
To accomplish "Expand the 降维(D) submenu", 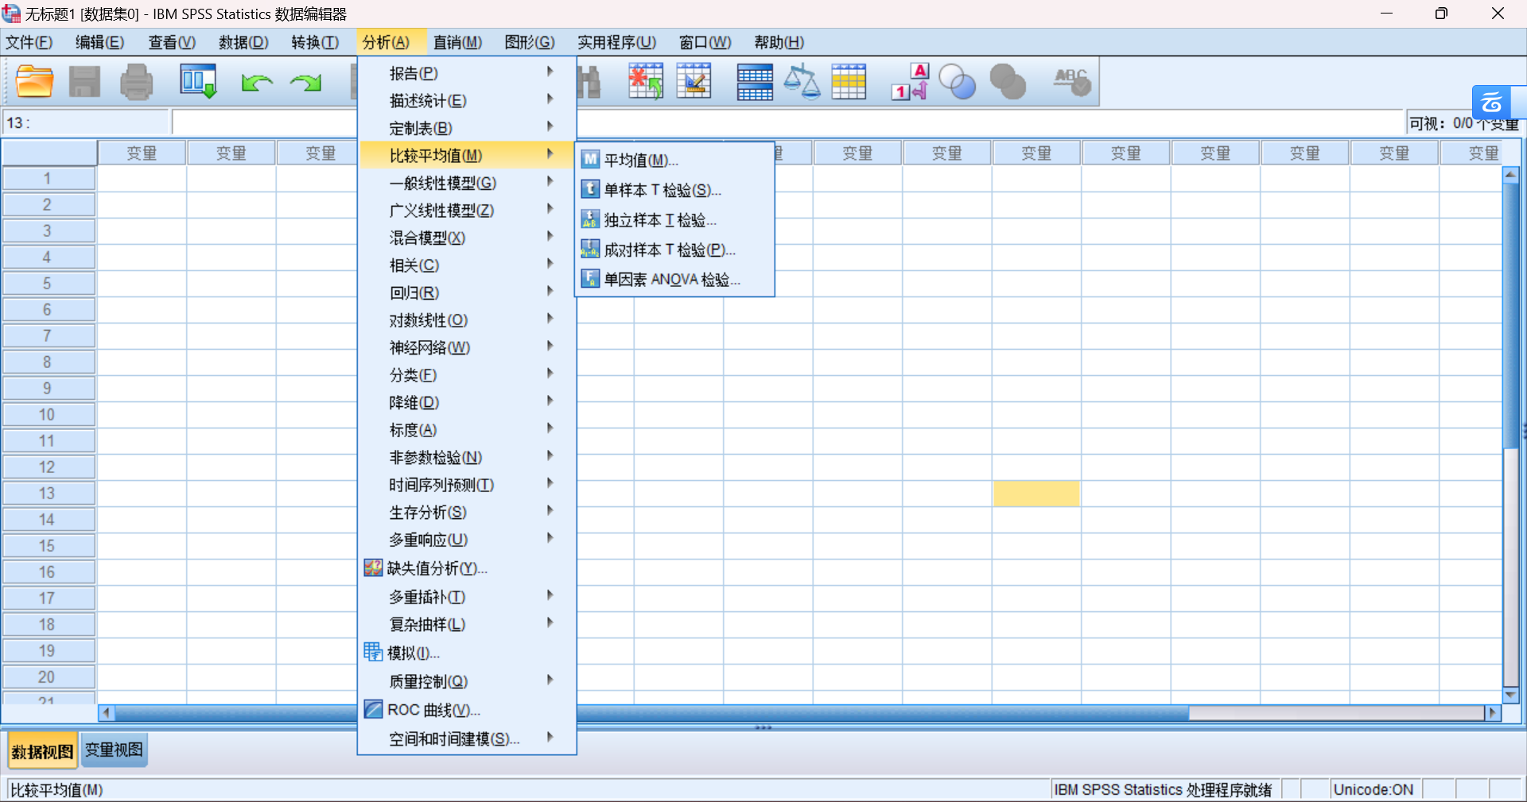I will (x=468, y=402).
